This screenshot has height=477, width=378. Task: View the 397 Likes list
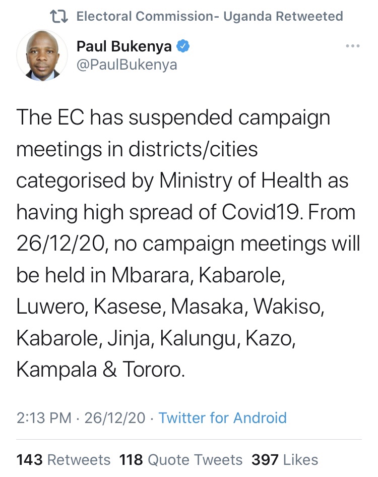tap(285, 459)
